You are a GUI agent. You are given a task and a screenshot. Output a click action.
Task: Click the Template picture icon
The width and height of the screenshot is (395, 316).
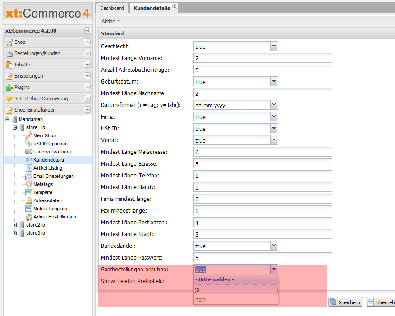coord(29,192)
